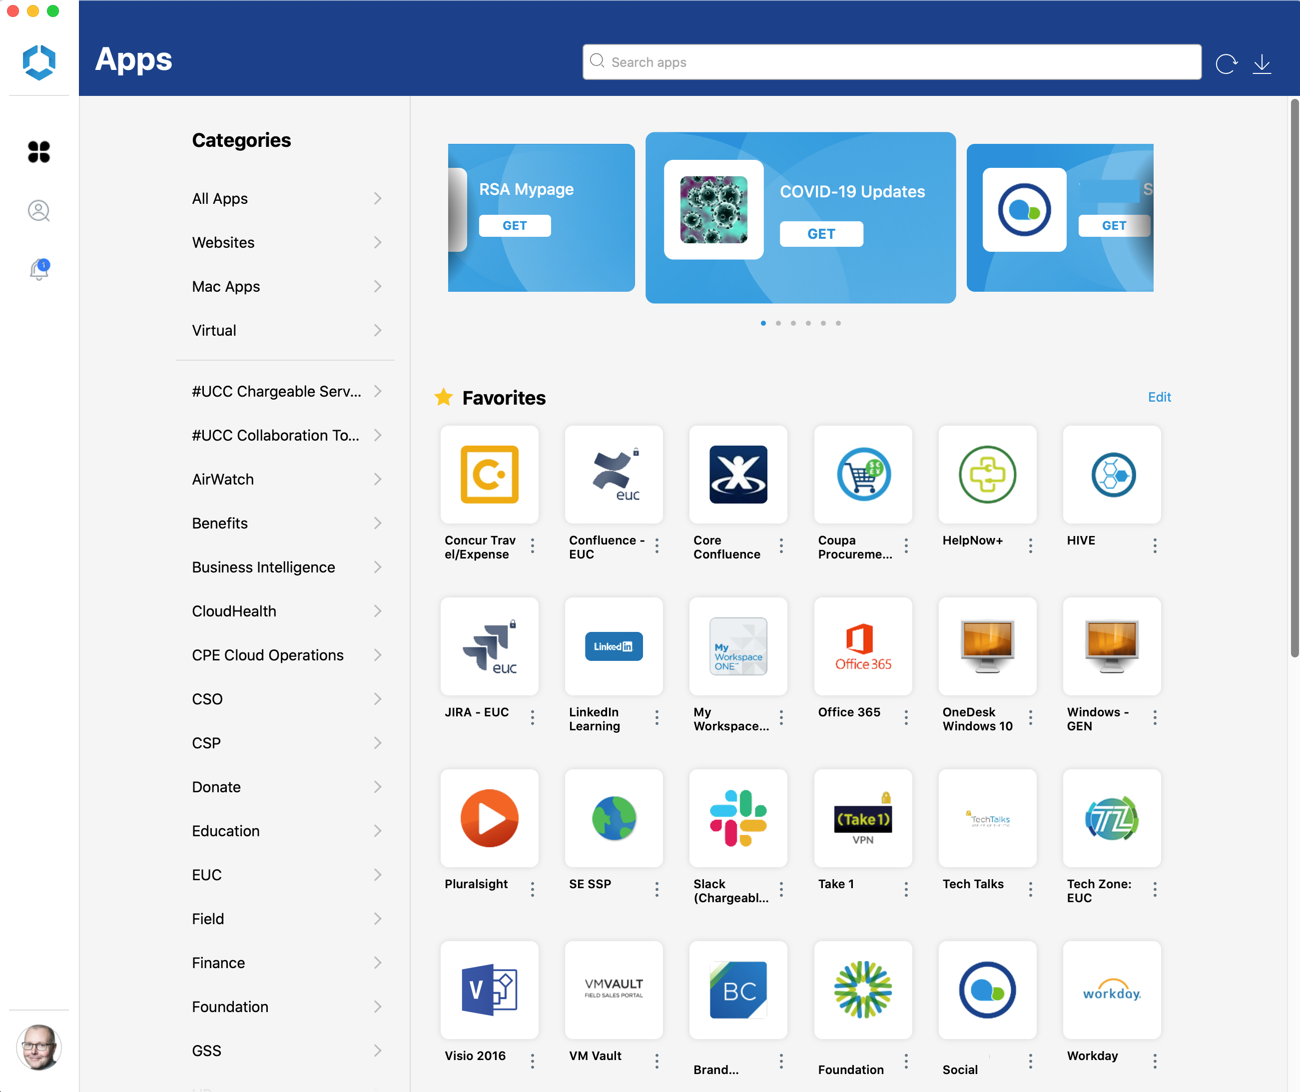This screenshot has width=1300, height=1092.
Task: Open the HIVE options menu dots
Action: [x=1155, y=546]
